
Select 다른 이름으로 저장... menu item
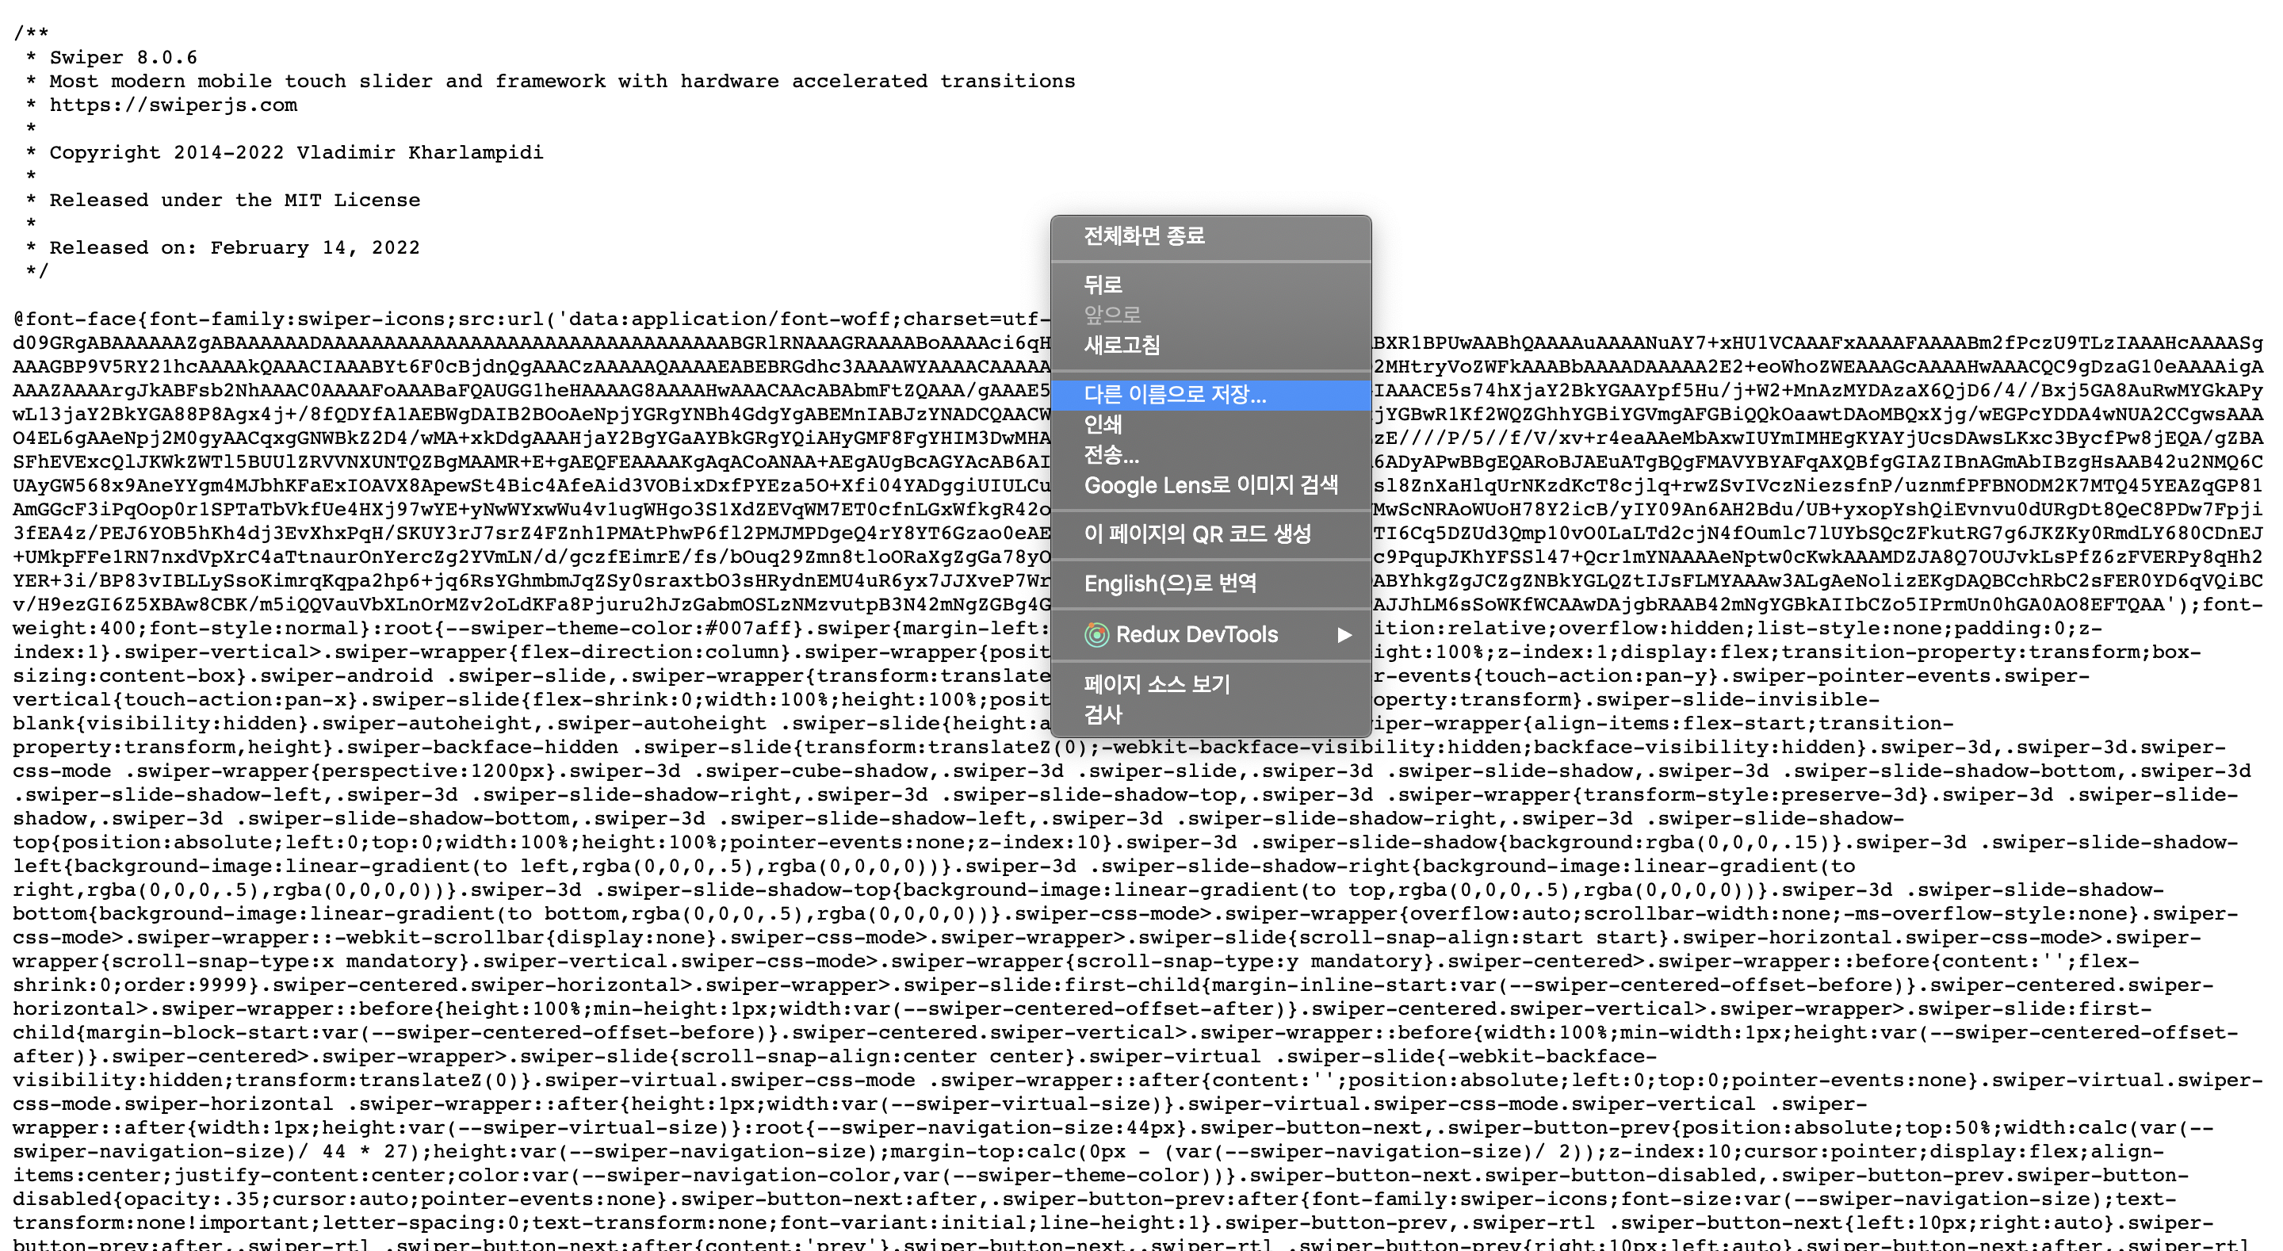(1174, 395)
